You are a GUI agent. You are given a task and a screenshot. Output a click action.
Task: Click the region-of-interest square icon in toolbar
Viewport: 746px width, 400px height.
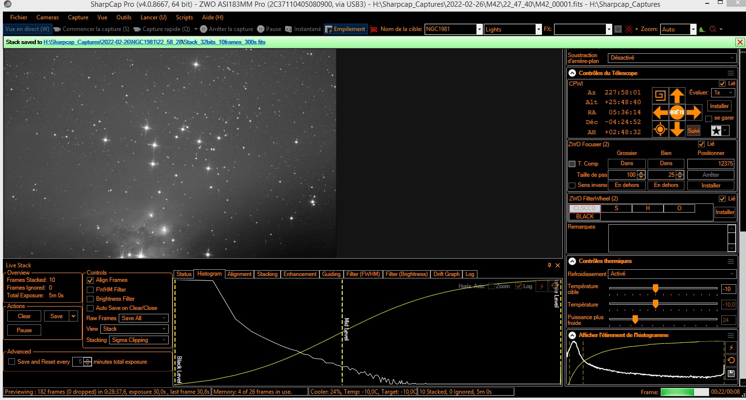(x=618, y=29)
